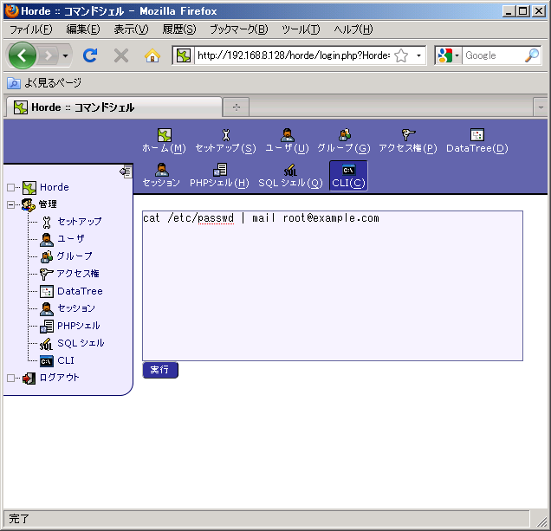Open the ファイル(F) menu
Viewport: 551px width, 531px height.
coord(31,29)
